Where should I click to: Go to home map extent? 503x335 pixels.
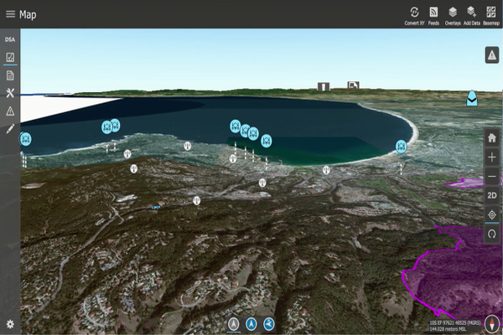tap(492, 137)
